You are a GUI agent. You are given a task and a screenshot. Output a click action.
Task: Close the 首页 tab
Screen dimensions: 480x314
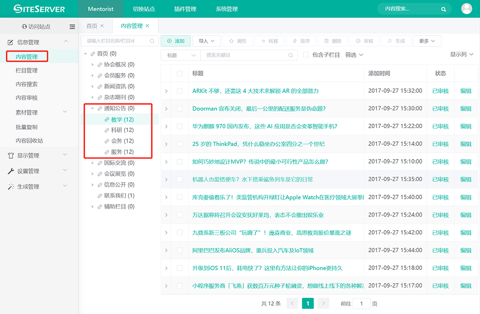(102, 26)
